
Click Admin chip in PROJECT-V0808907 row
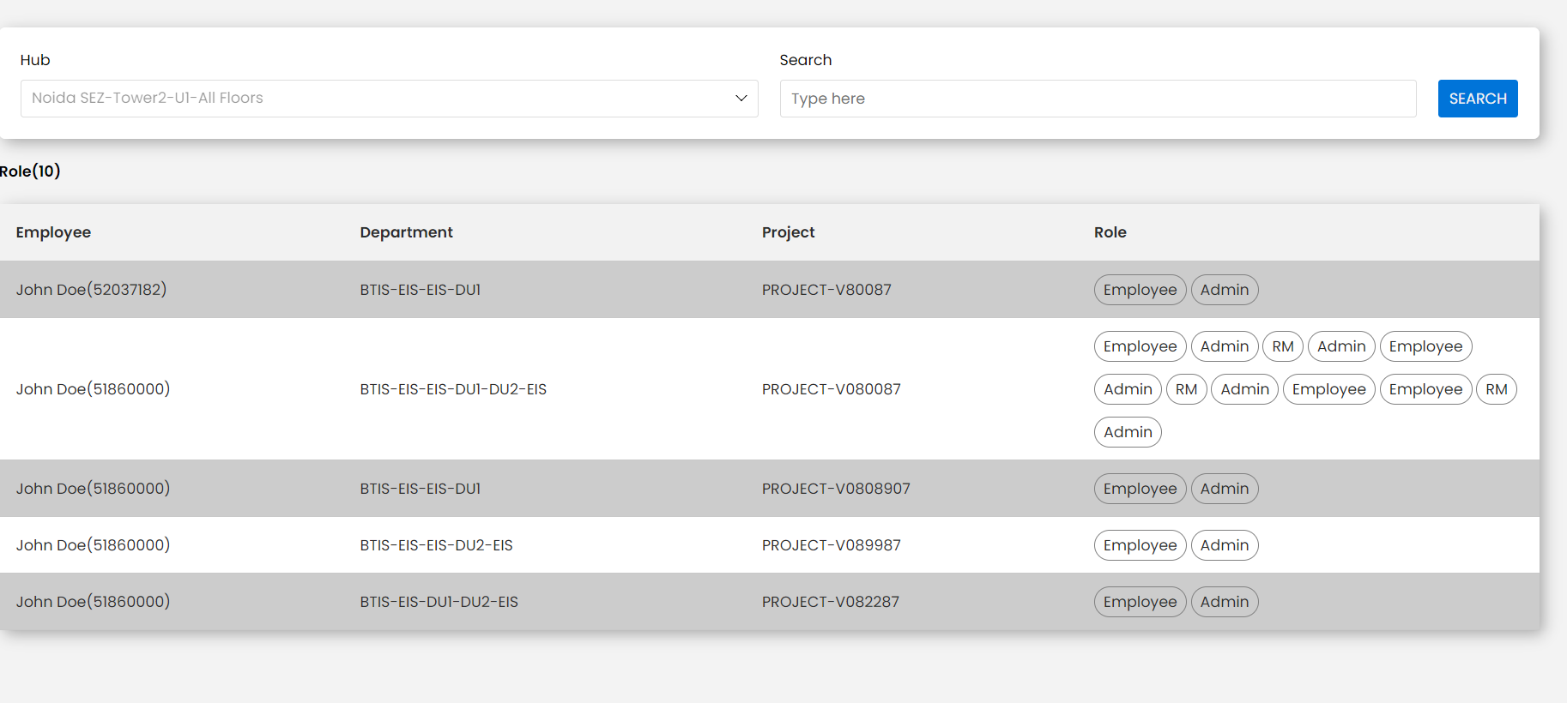tap(1224, 489)
